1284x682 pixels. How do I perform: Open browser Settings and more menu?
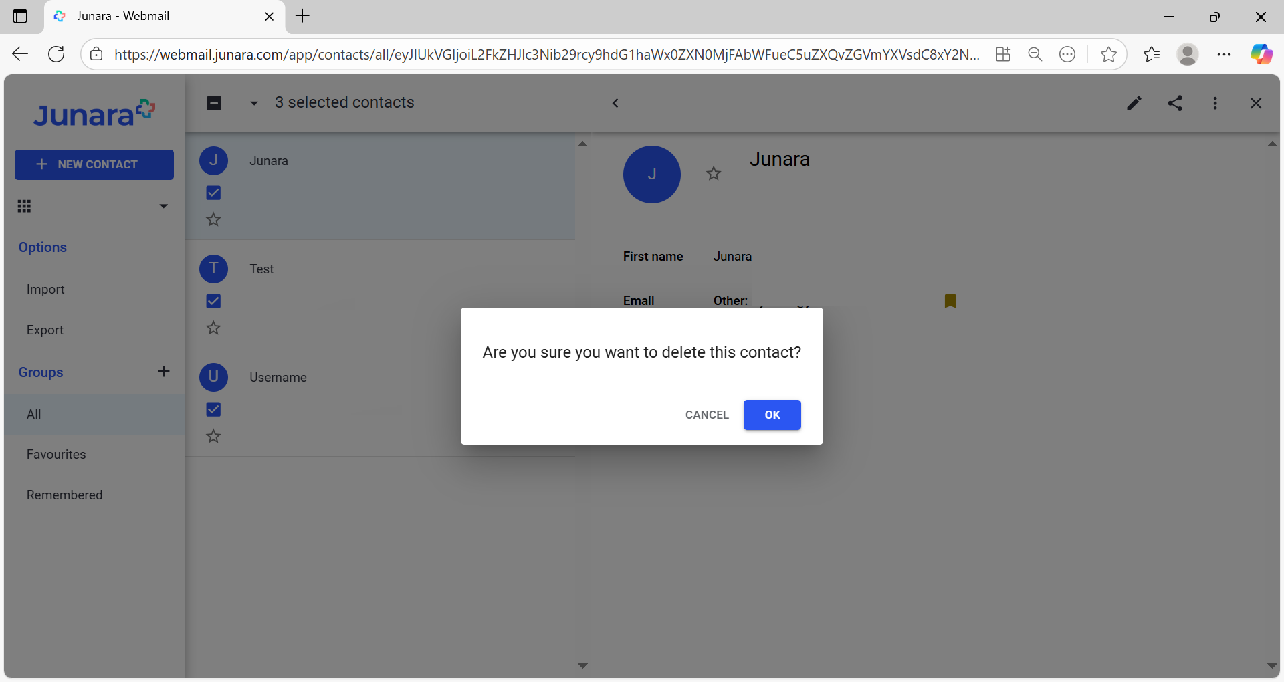pyautogui.click(x=1224, y=54)
